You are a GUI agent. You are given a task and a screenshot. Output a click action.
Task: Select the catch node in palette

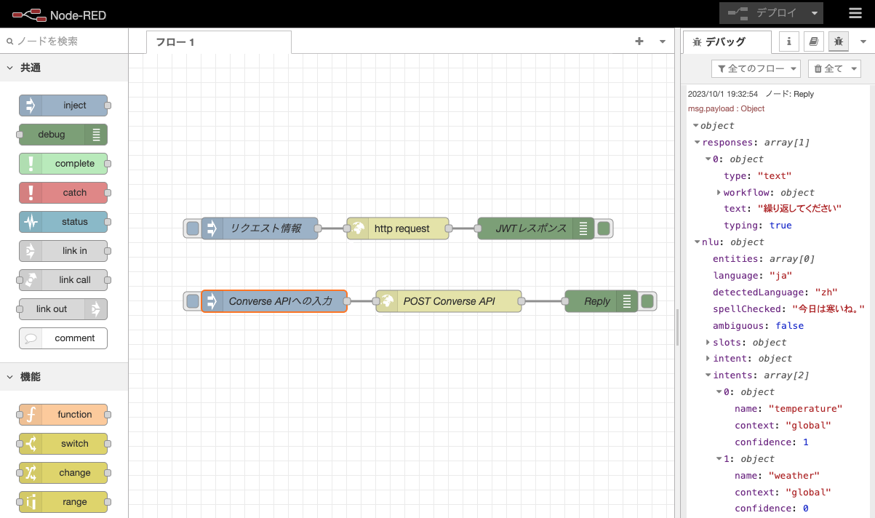tap(63, 193)
